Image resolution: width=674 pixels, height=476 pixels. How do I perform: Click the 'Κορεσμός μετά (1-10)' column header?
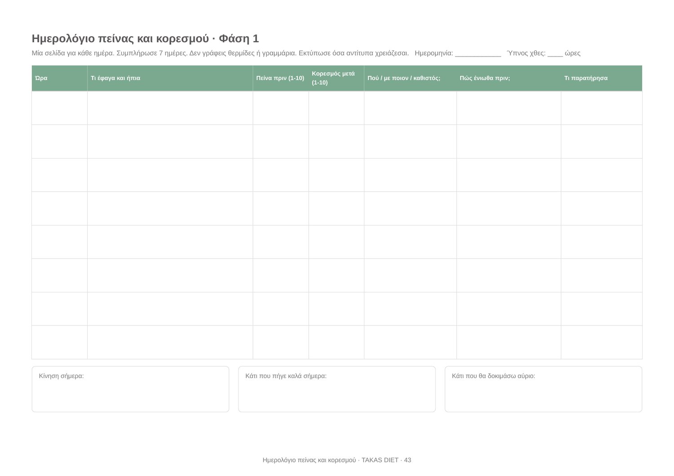pyautogui.click(x=337, y=78)
